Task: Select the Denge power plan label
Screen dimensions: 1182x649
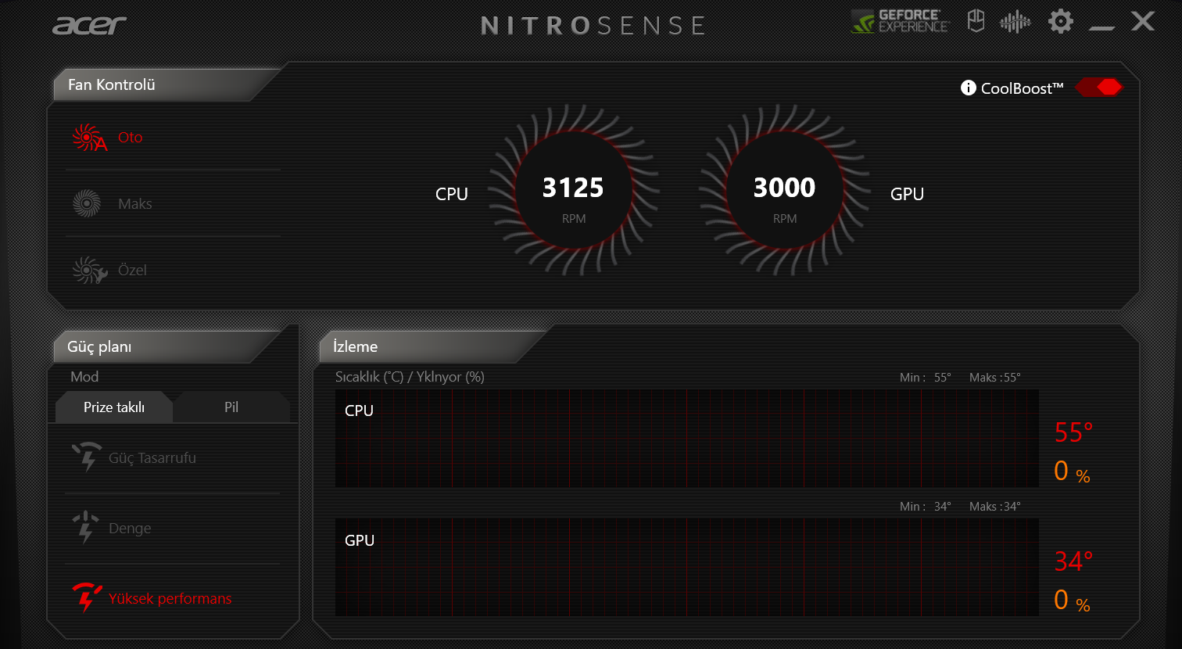Action: tap(130, 529)
